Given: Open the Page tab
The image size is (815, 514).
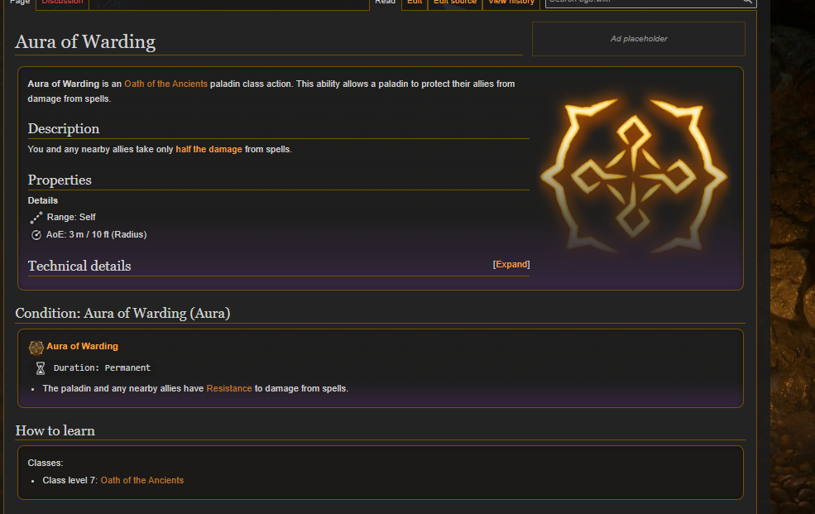Looking at the screenshot, I should [20, 2].
